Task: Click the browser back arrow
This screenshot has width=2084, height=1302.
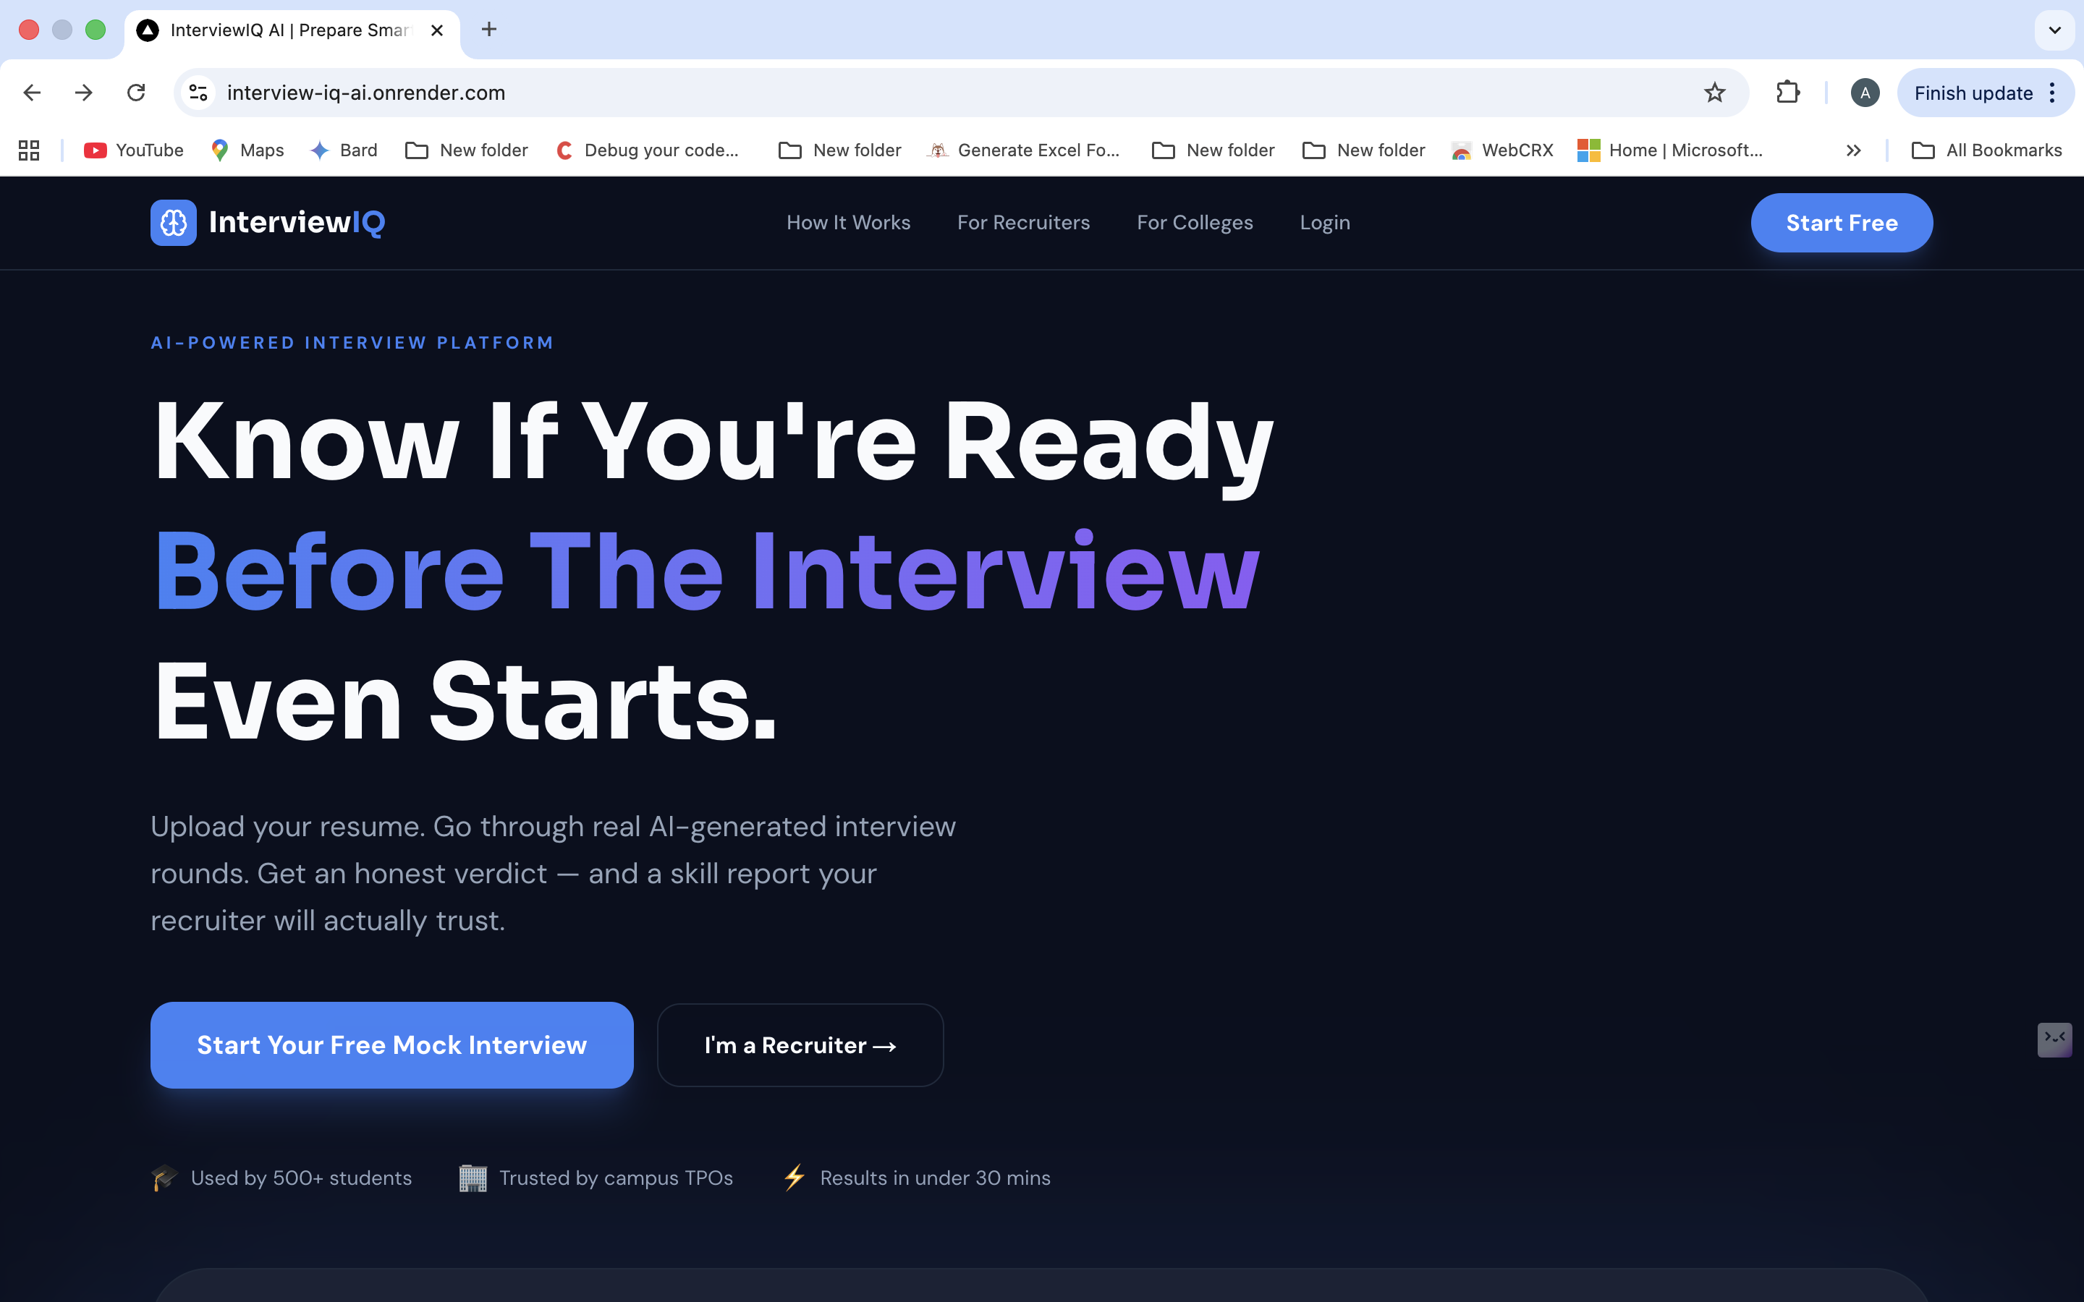Action: (x=31, y=92)
